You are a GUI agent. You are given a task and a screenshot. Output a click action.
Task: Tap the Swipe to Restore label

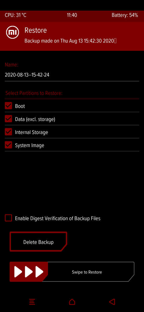(x=87, y=272)
